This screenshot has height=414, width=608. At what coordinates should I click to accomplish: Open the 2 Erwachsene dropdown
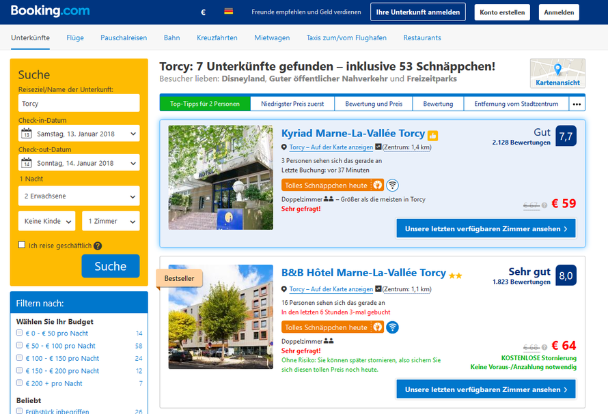(x=79, y=196)
